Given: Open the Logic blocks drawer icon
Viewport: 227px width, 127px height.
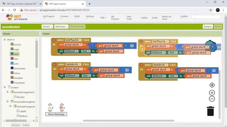Looking at the screenshot, I should [12, 49].
